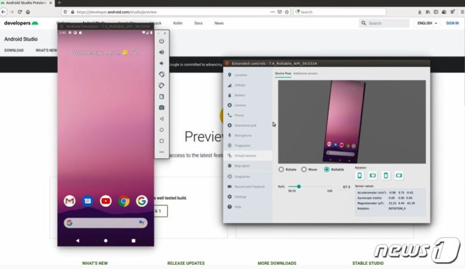
Task: Click the Roll1 slider handle
Action: pyautogui.click(x=299, y=186)
